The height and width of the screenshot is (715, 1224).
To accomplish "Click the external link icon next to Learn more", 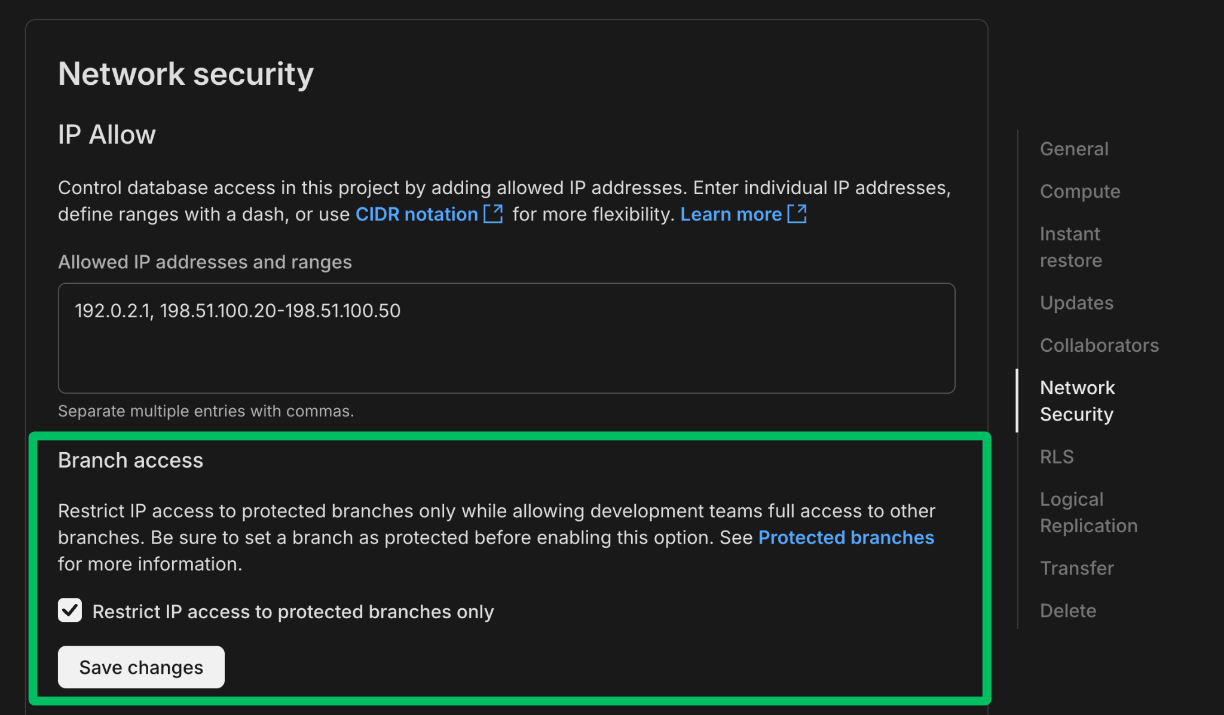I will pyautogui.click(x=797, y=214).
